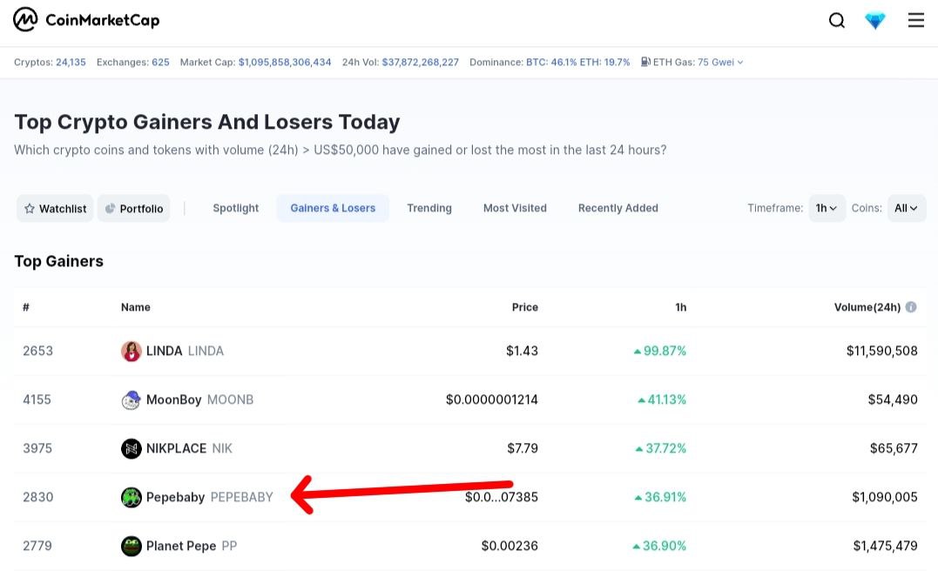938x571 pixels.
Task: Click volume $65,677
Action: click(894, 448)
